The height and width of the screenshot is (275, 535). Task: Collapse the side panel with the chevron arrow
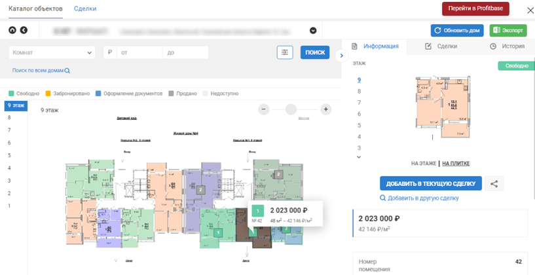342,56
